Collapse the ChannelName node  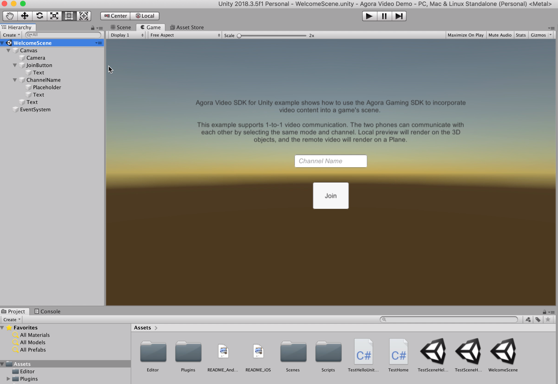15,80
